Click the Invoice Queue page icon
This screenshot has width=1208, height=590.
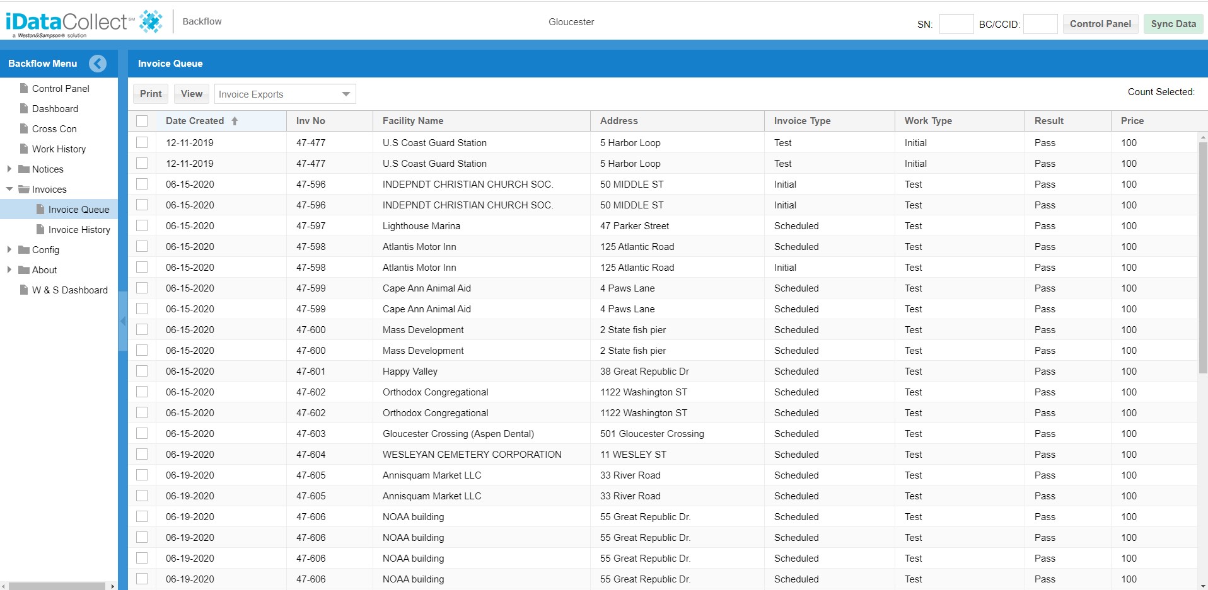40,209
